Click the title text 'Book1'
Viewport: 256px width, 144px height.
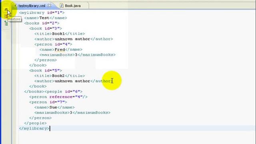click(x=58, y=34)
